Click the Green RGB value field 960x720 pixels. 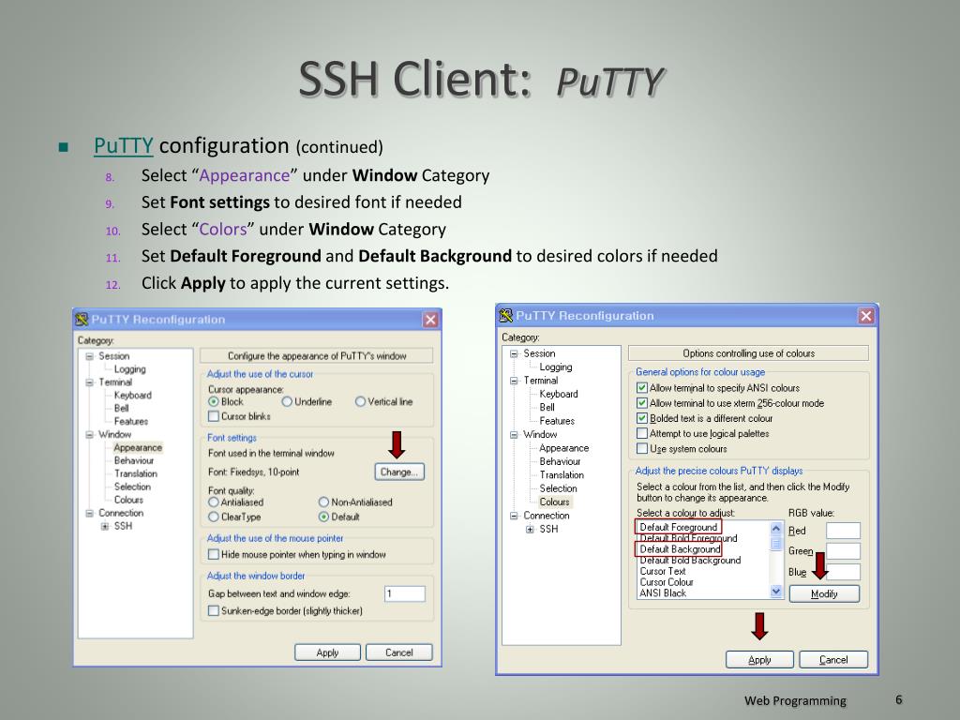[843, 551]
